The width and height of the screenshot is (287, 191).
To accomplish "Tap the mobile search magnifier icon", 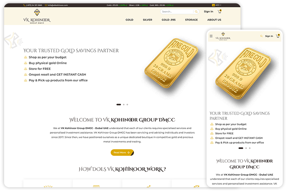I will 262,36.
